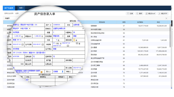The height and width of the screenshot is (97, 174).
Task: Expand the 状态 dropdown in usage record
Action: 29,80
